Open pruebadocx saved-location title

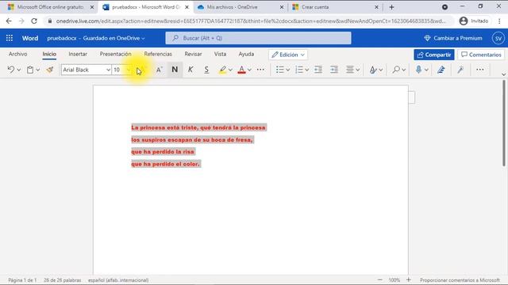tap(96, 38)
